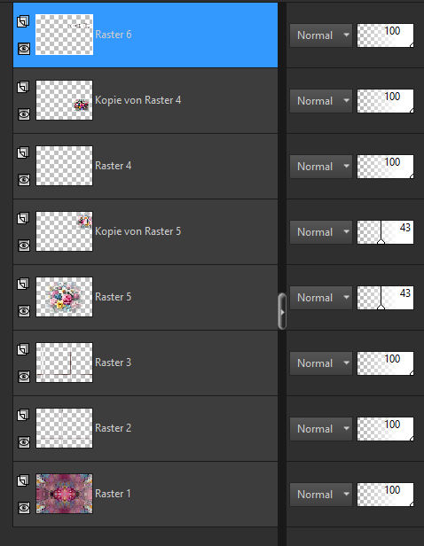The width and height of the screenshot is (424, 546).
Task: Select the Raster 2 layer name
Action: (114, 428)
